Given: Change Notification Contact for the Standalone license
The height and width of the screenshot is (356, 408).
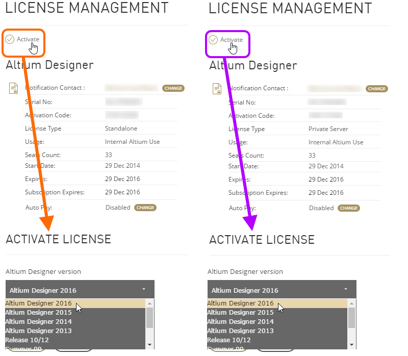Looking at the screenshot, I should (x=173, y=88).
